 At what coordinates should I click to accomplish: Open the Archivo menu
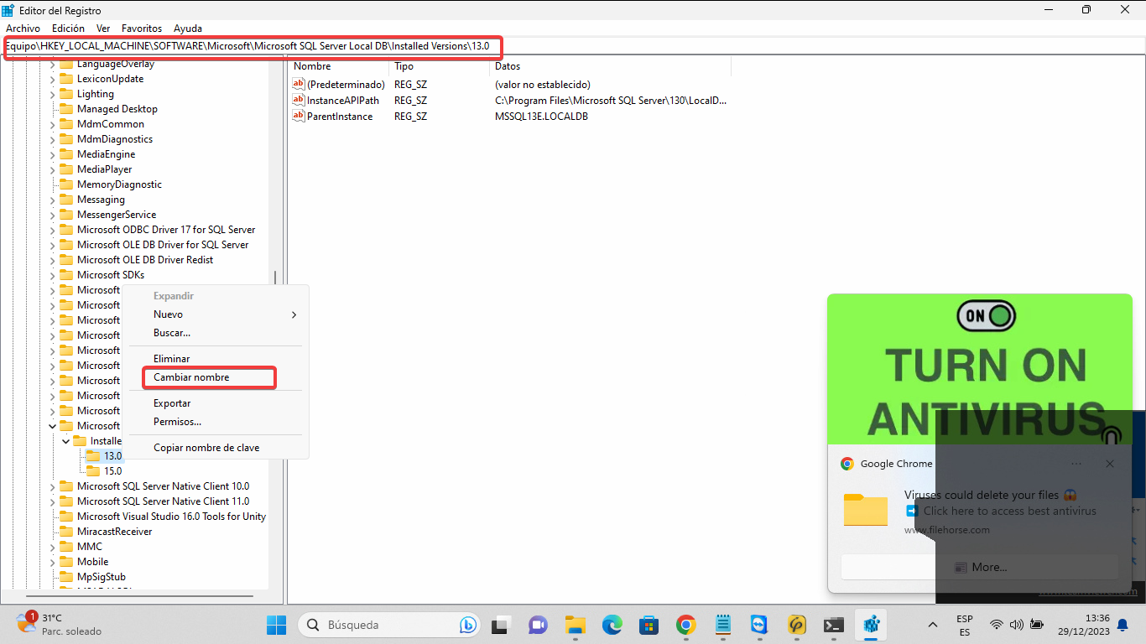point(23,29)
